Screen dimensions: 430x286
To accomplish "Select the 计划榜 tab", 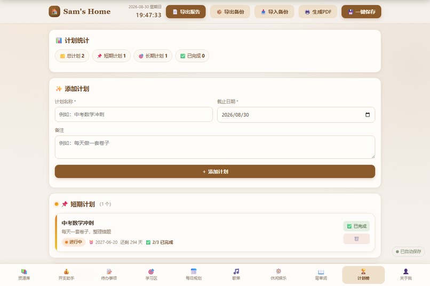I will tap(363, 274).
